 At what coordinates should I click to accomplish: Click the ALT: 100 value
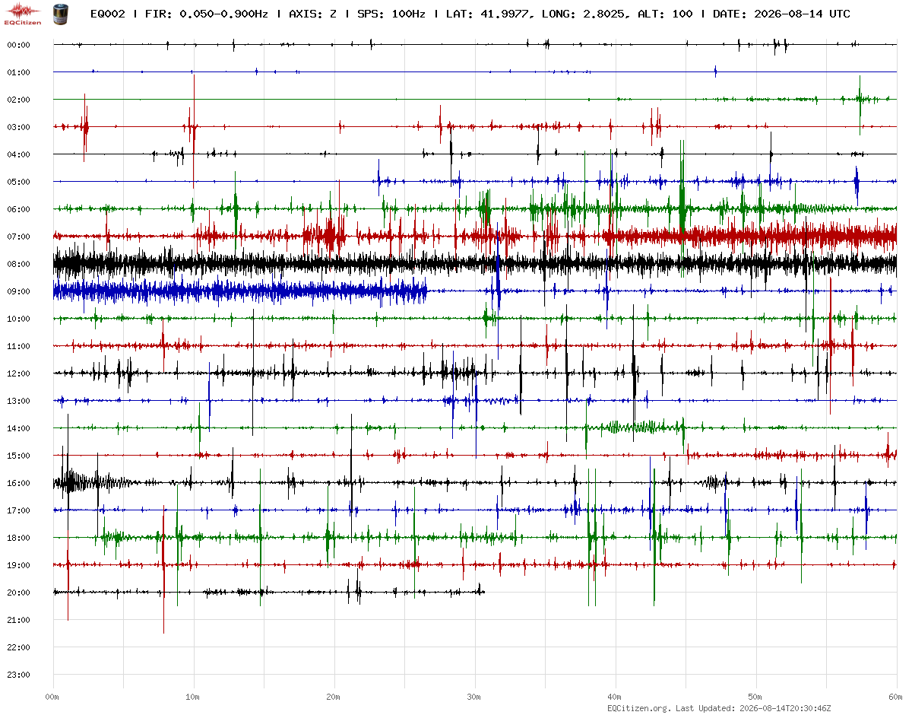[x=665, y=14]
